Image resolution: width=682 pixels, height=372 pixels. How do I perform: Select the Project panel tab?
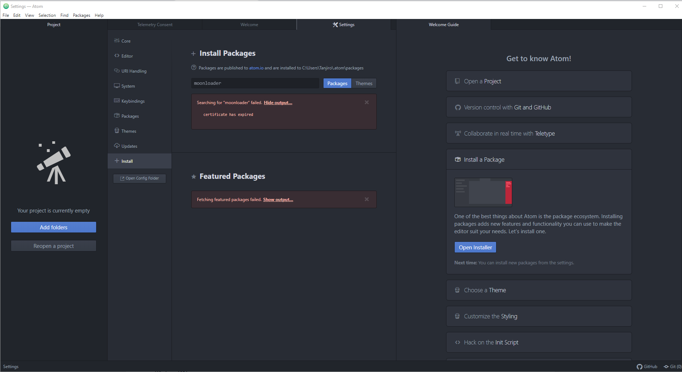[x=54, y=25]
